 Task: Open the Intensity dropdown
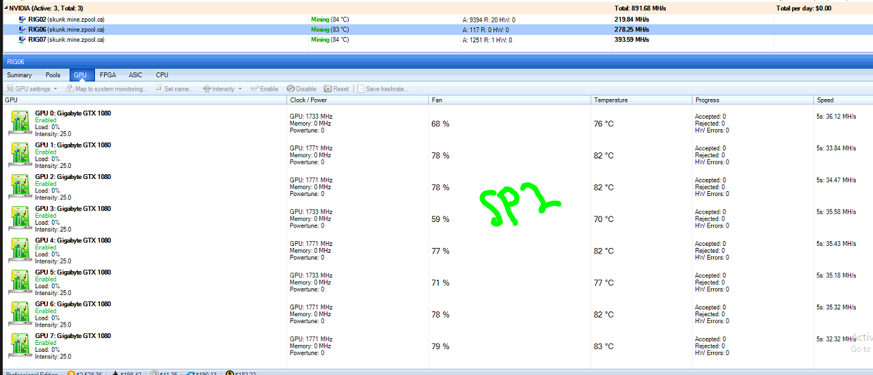click(x=222, y=89)
